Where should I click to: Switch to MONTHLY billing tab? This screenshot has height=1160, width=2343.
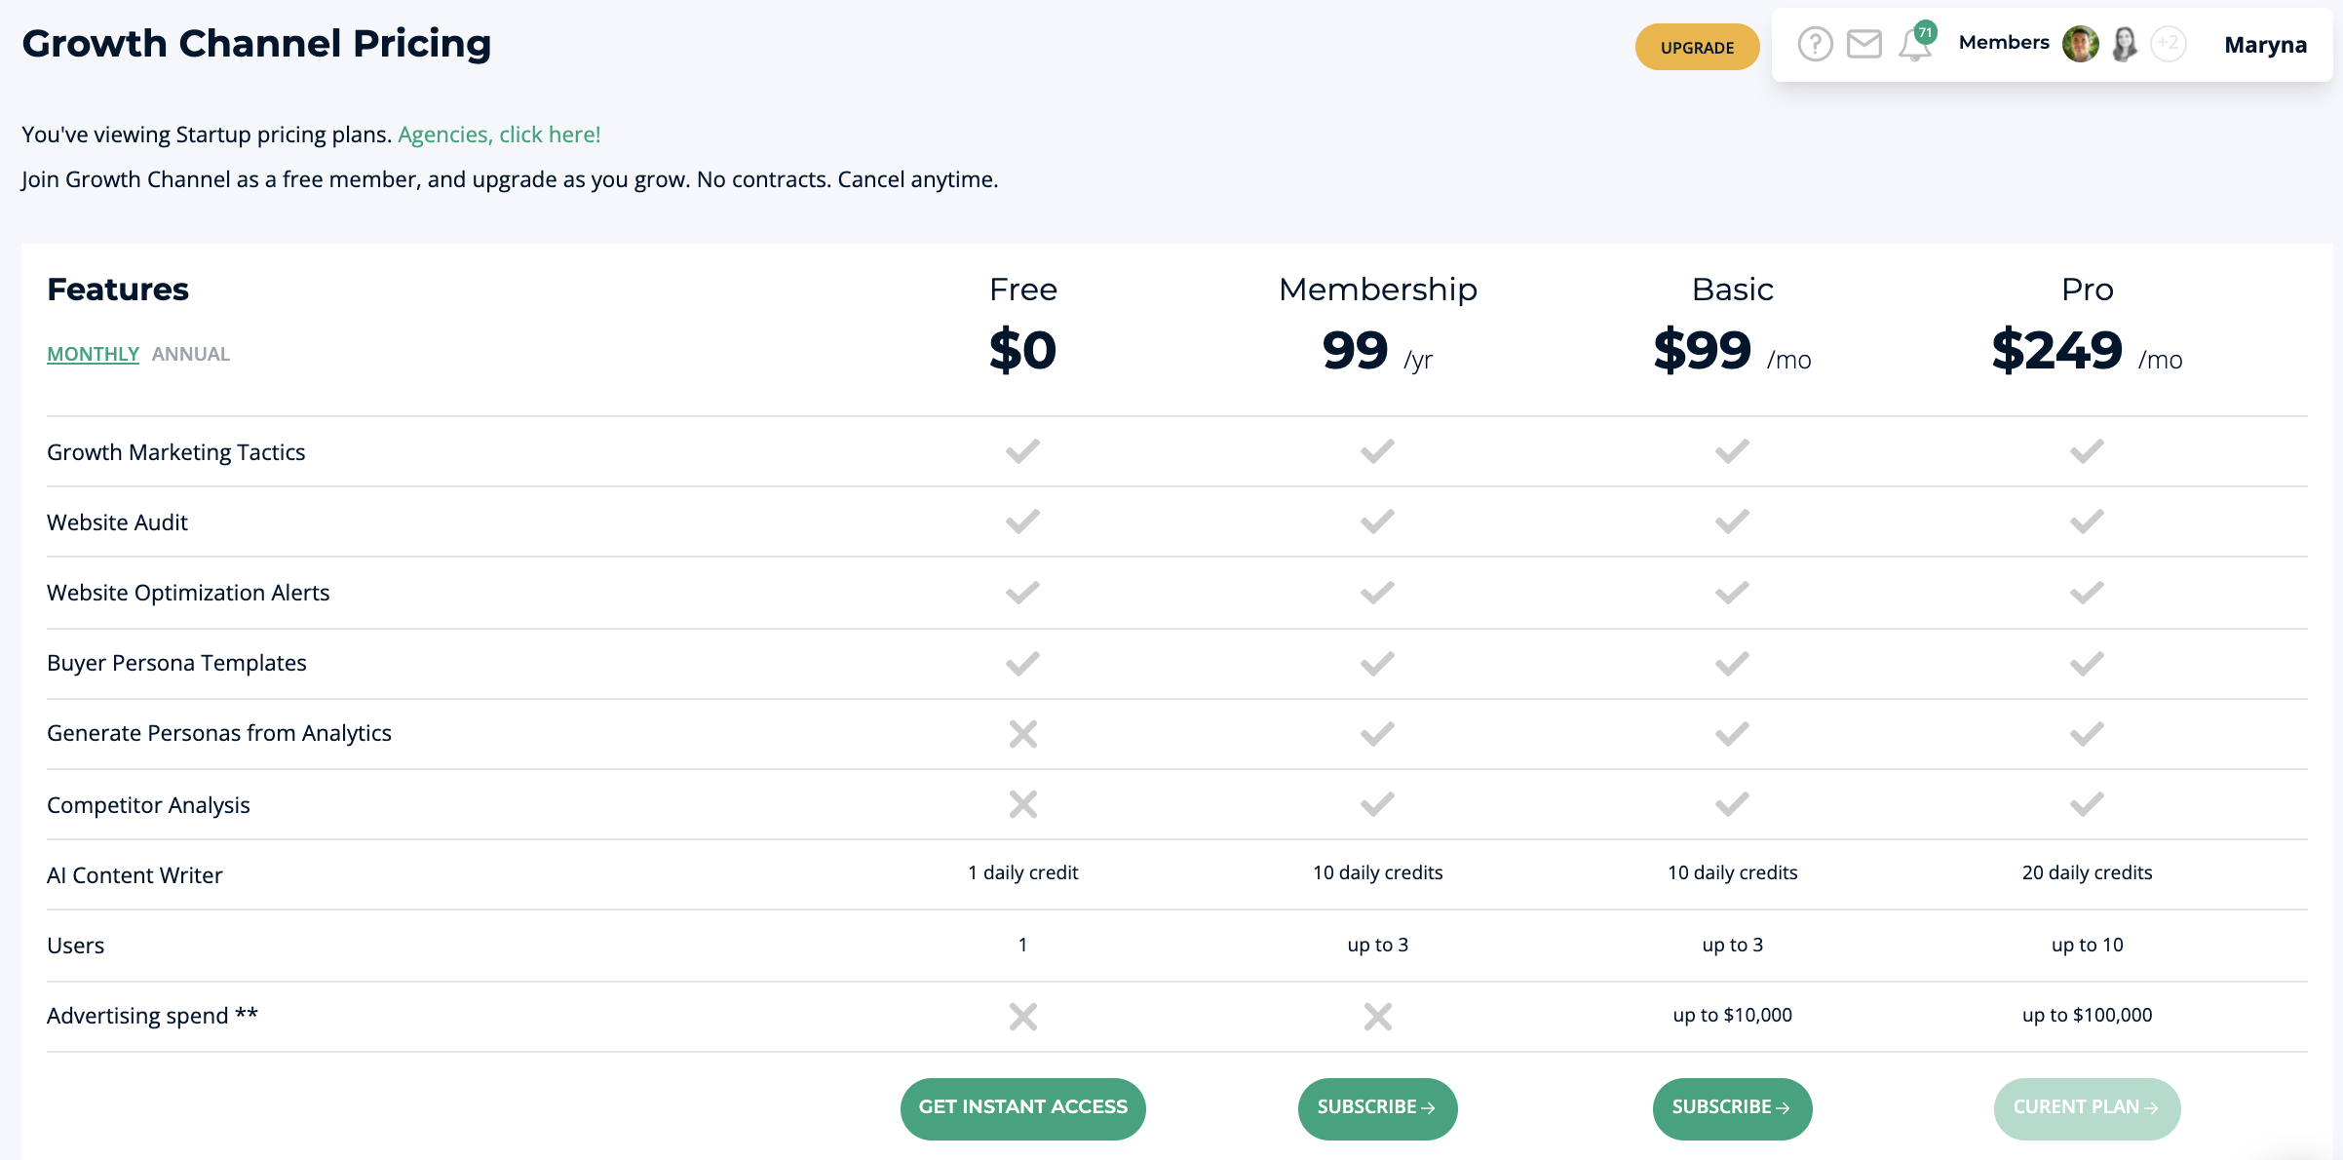(93, 354)
